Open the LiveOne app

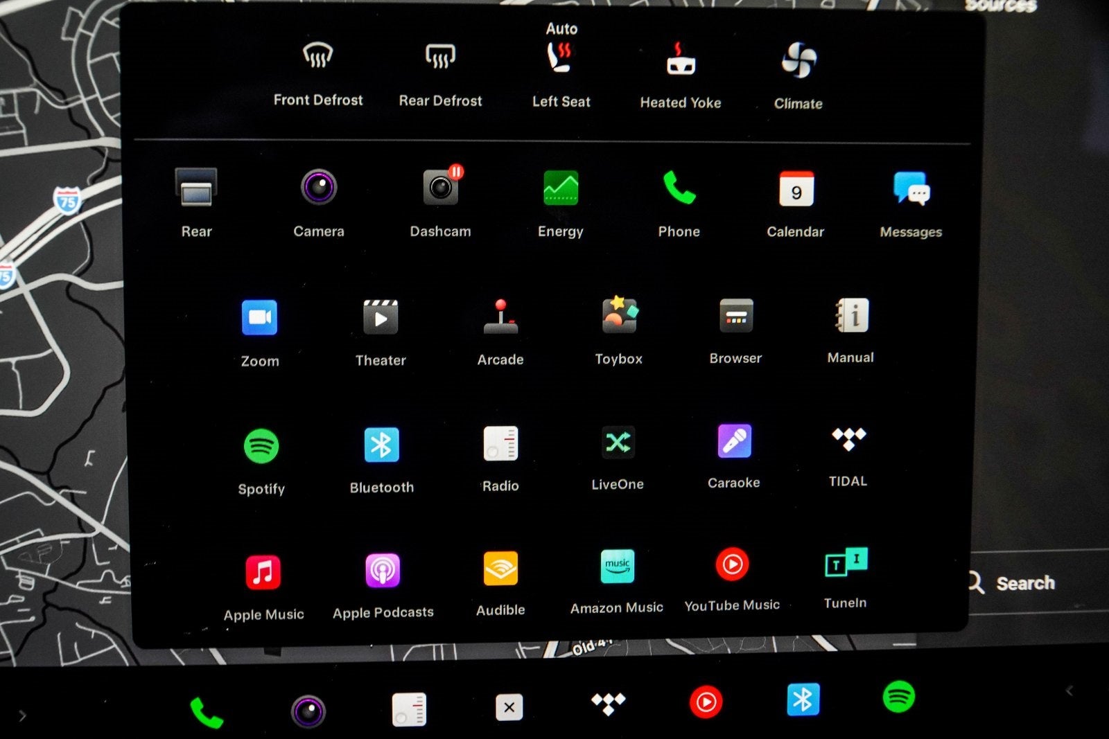click(x=618, y=443)
